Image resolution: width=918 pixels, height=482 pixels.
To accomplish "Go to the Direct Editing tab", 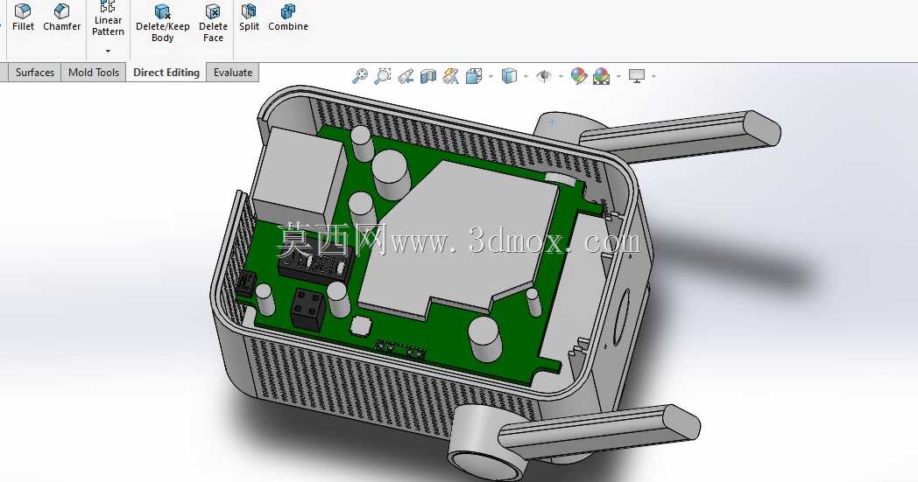I will [166, 73].
